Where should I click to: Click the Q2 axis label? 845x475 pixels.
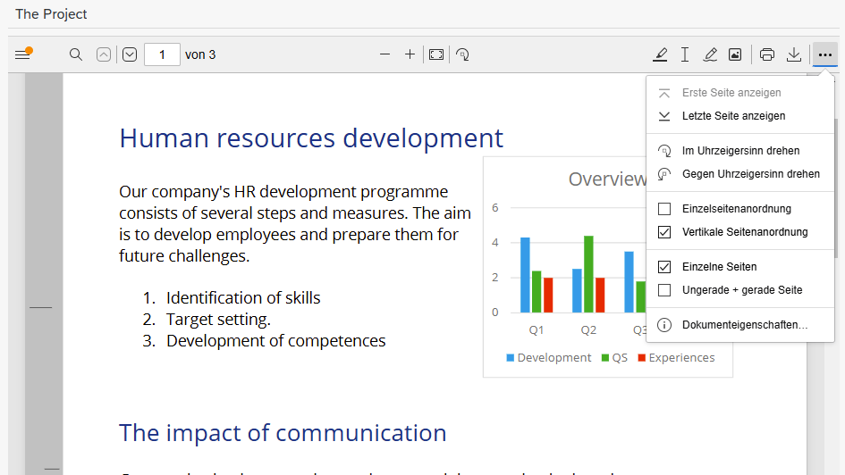[588, 330]
